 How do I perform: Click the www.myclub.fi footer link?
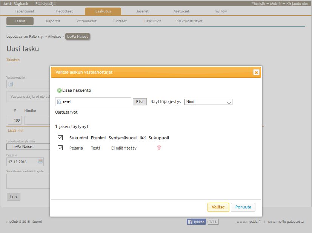[x=249, y=222]
